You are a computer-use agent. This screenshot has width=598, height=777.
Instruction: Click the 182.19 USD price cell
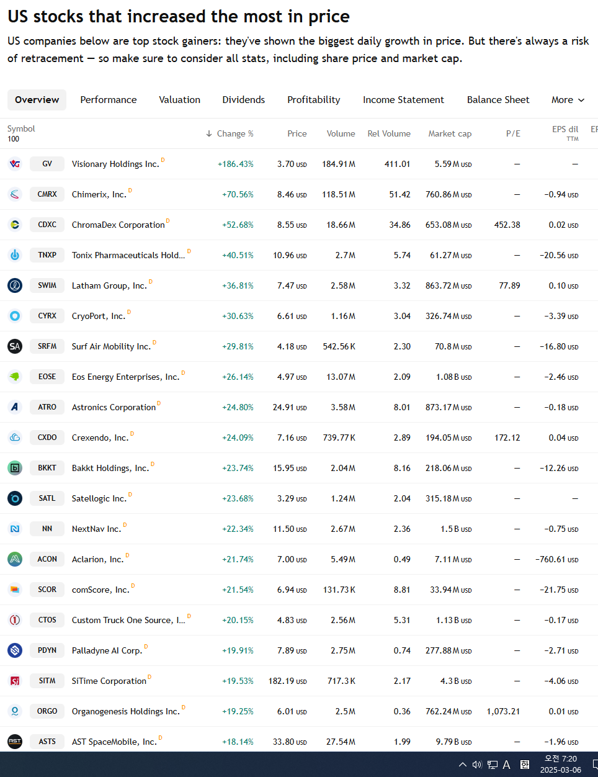(x=288, y=681)
